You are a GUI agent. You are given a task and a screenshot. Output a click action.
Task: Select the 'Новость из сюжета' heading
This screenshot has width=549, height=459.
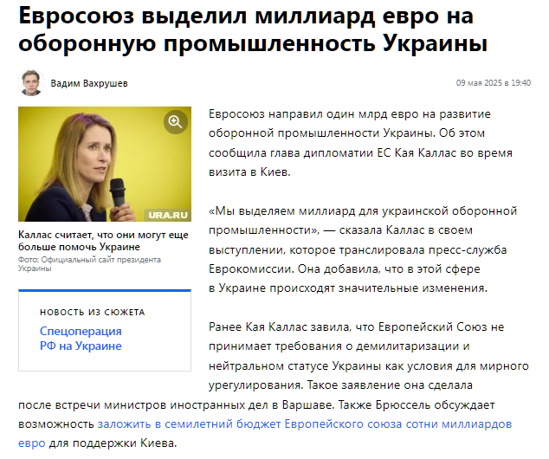(x=93, y=312)
